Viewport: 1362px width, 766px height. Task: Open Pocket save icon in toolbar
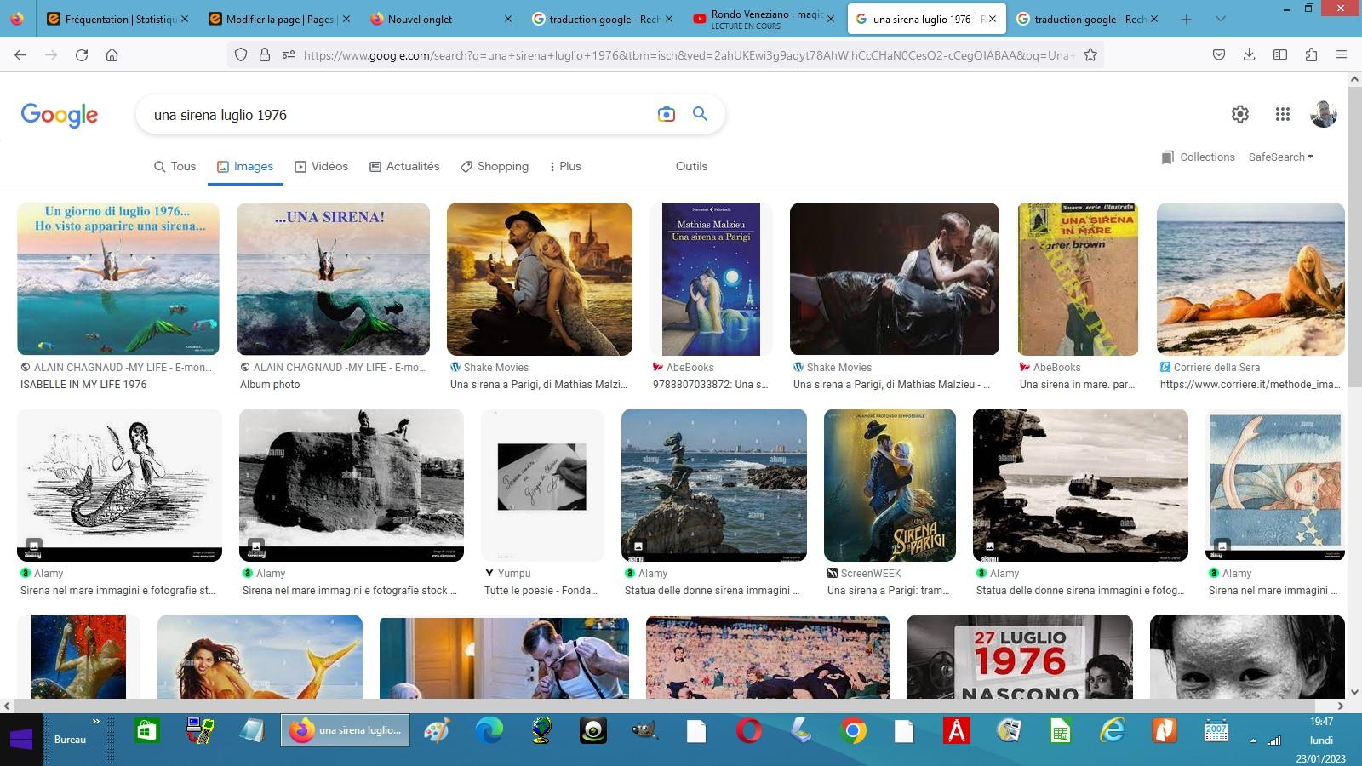pyautogui.click(x=1219, y=54)
